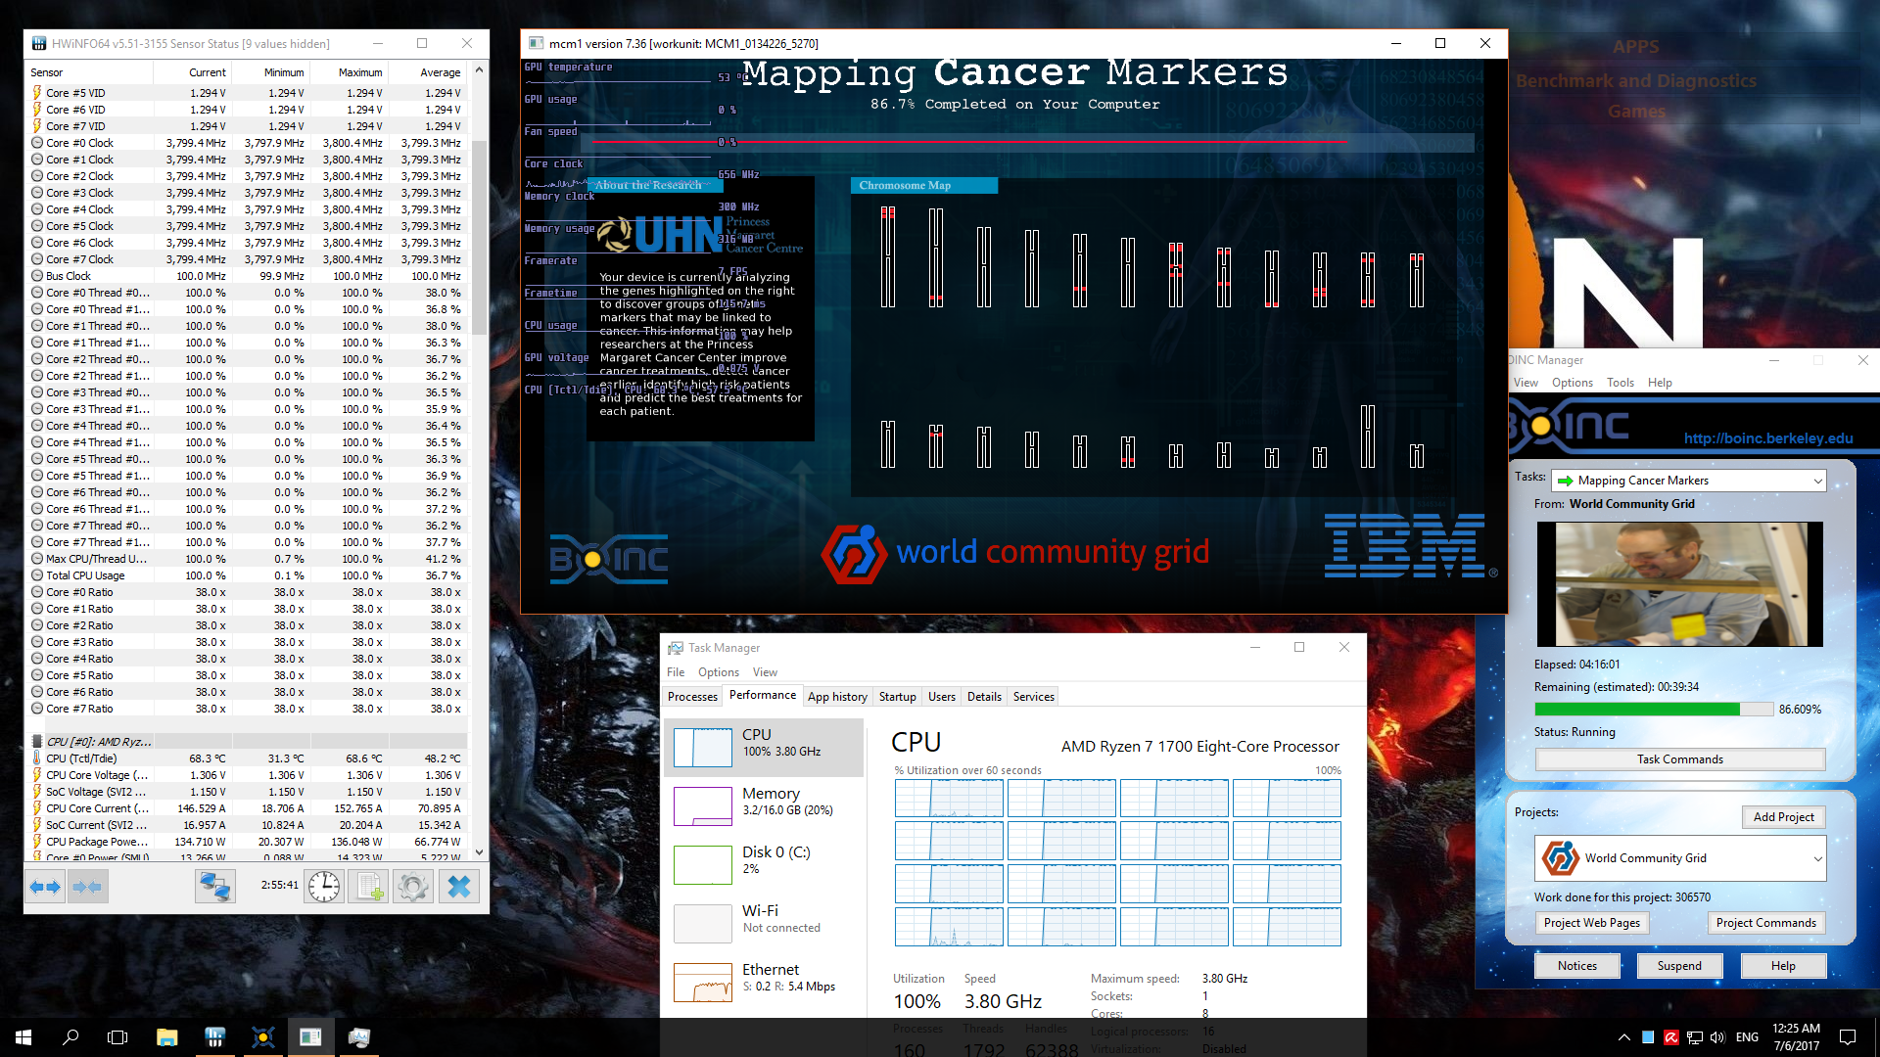Open BOINC Manager View menu
1880x1057 pixels.
(1526, 383)
